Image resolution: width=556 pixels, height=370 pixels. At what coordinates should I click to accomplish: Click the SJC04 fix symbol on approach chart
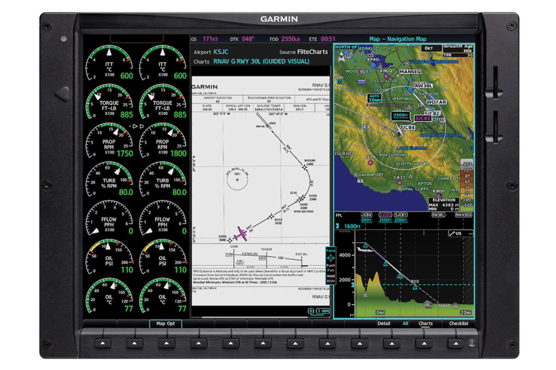(x=229, y=240)
